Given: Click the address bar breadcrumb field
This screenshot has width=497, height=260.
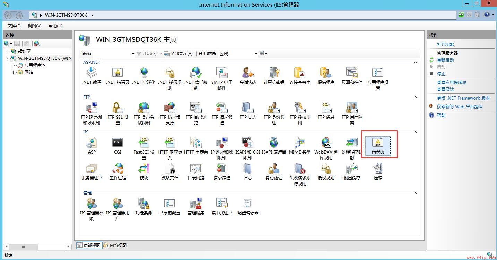Looking at the screenshot, I should click(x=243, y=15).
